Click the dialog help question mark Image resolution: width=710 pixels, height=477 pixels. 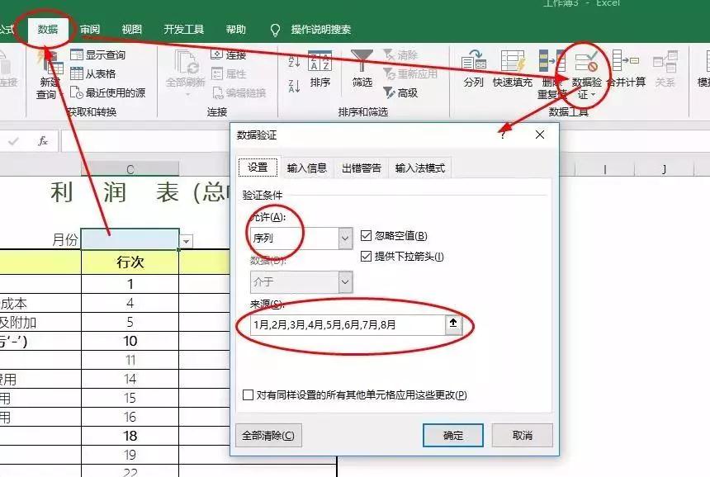coord(502,135)
